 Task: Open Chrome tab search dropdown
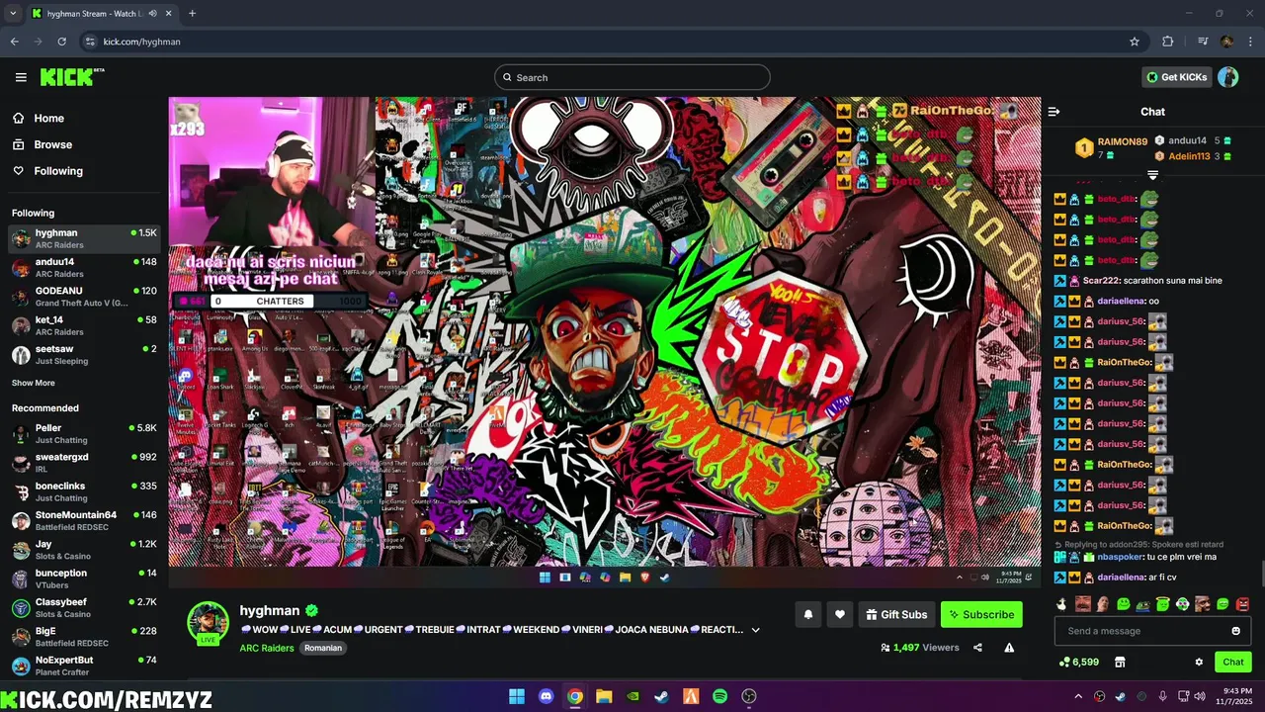point(13,14)
